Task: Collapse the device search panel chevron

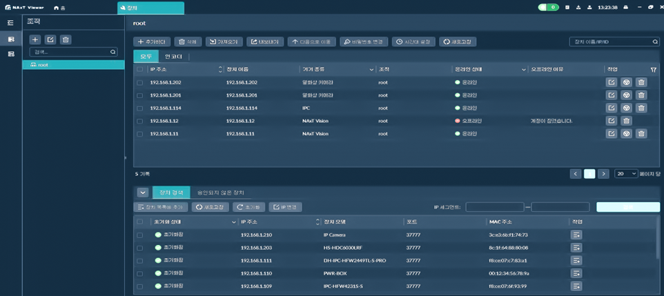Action: pyautogui.click(x=142, y=193)
